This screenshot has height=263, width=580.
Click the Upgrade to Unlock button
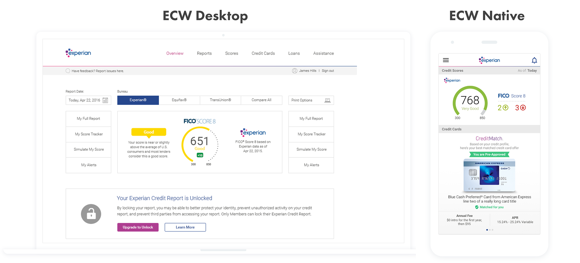(x=138, y=227)
